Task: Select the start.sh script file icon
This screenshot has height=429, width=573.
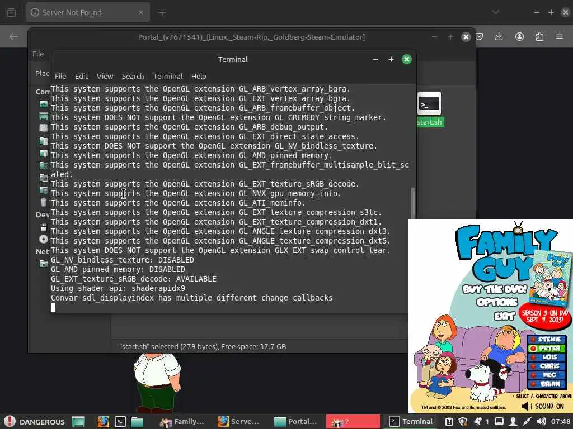Action: coord(429,104)
